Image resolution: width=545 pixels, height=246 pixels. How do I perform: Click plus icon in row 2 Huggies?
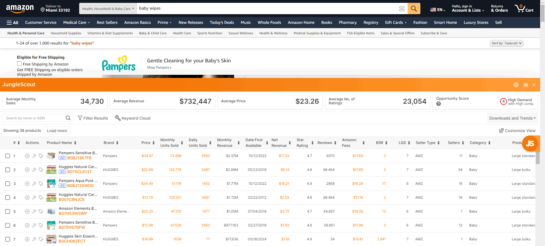(x=27, y=170)
